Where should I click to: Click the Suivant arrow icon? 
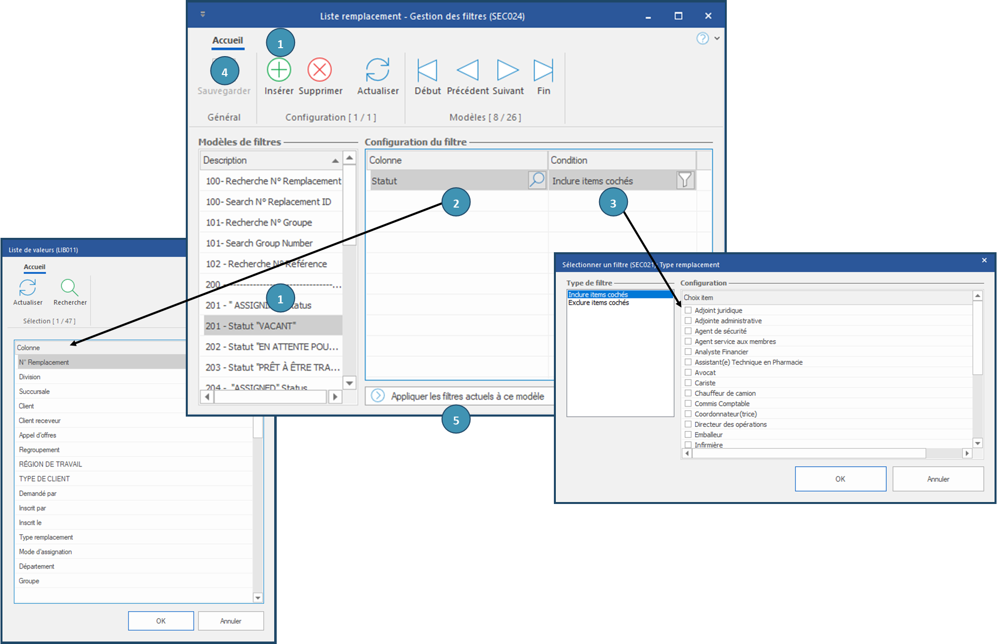click(x=508, y=70)
